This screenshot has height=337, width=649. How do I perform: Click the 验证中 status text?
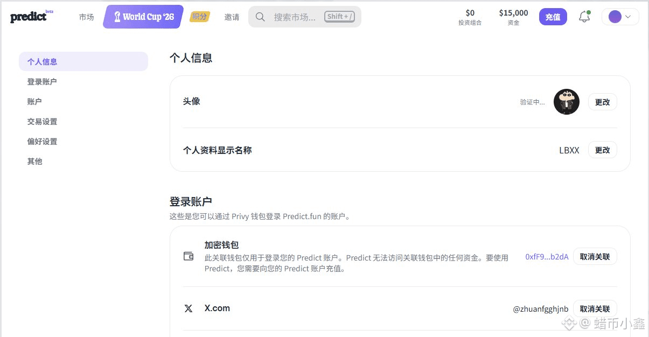(x=532, y=102)
